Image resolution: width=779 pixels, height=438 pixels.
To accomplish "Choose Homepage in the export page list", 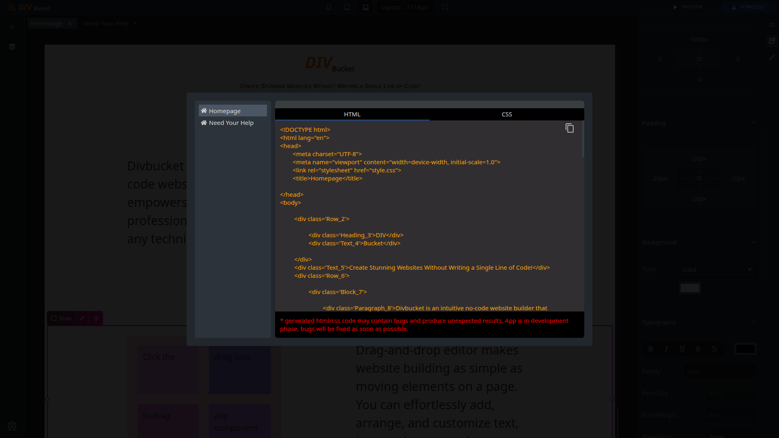I will point(233,111).
